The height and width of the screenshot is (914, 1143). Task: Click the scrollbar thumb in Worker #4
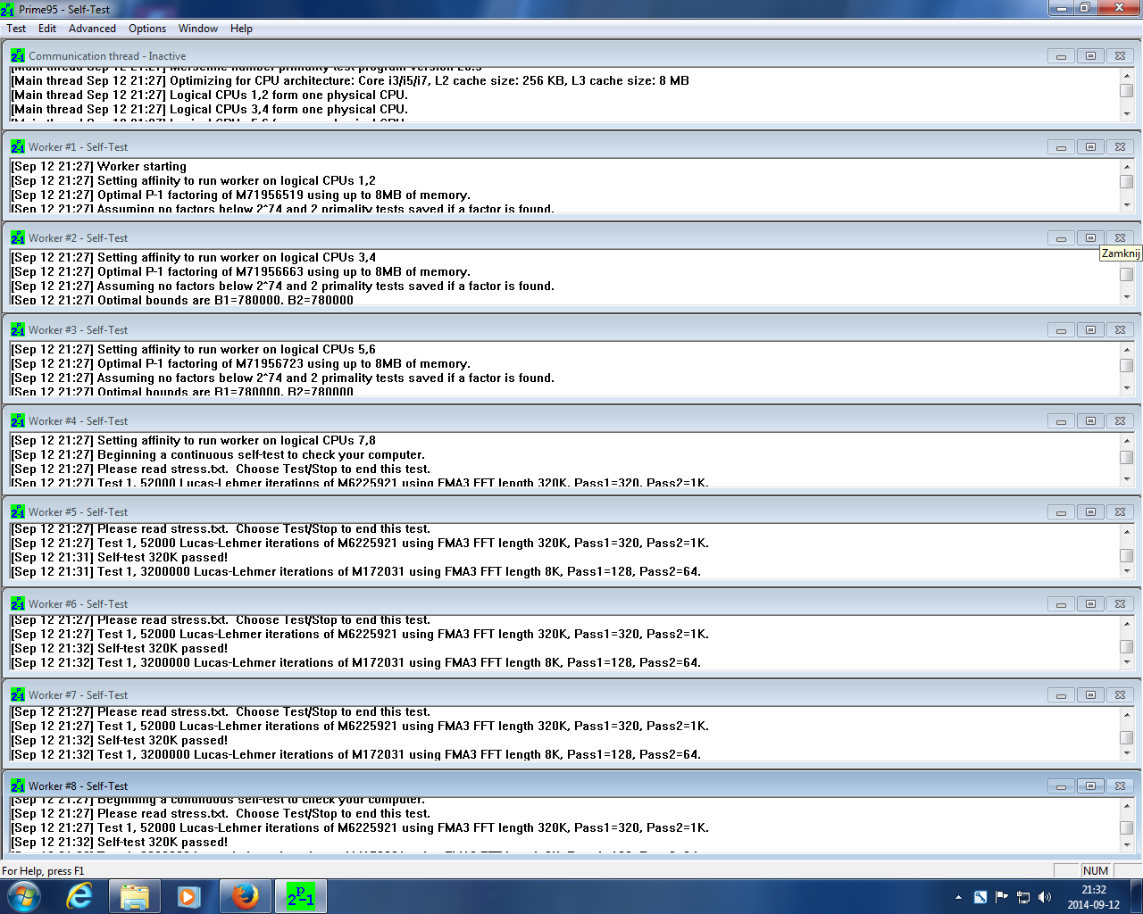click(x=1127, y=456)
